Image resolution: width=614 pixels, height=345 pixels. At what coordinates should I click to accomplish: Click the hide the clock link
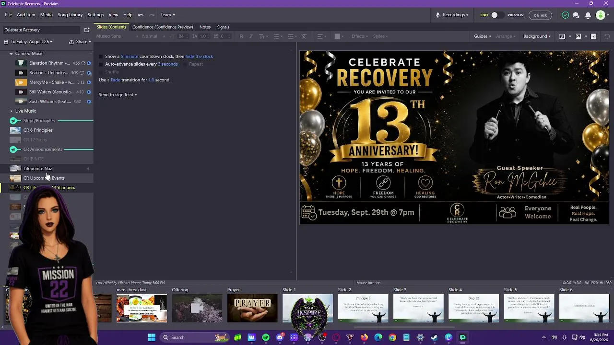199,57
